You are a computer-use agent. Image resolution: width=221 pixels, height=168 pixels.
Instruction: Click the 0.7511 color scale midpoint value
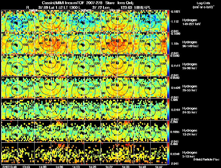176,66
